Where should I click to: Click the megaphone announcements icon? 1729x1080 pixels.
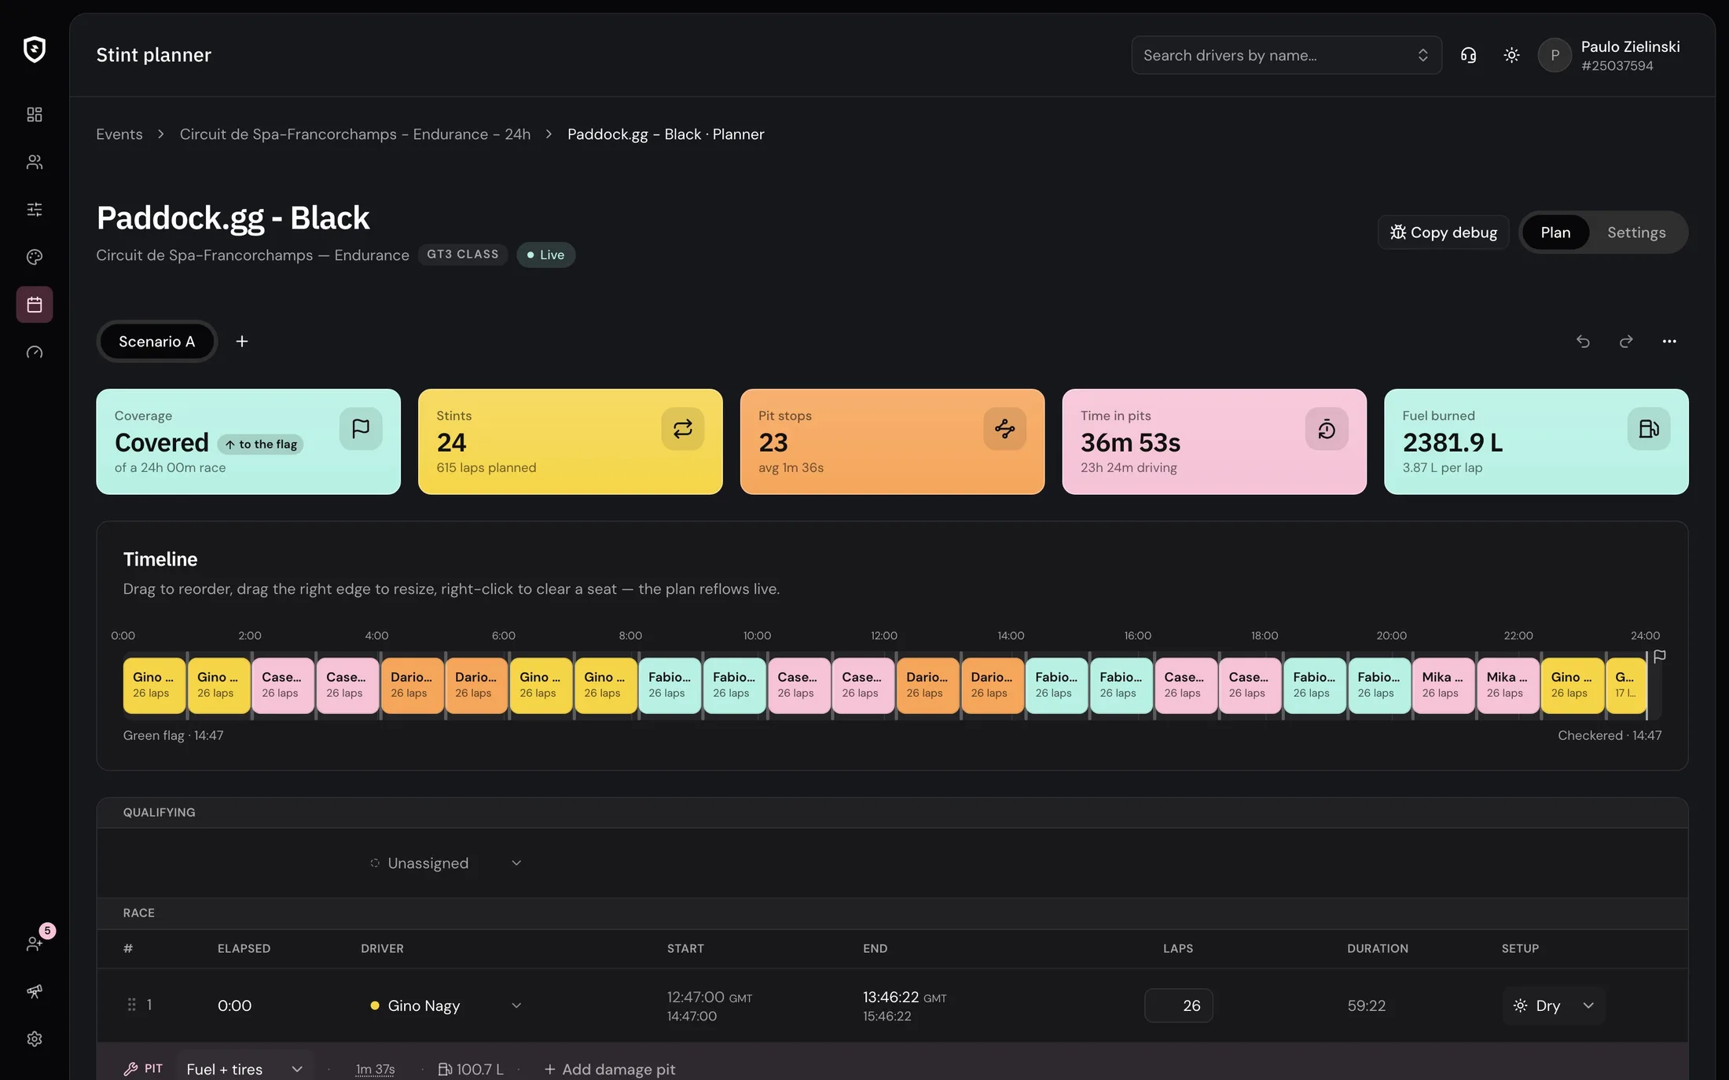[x=35, y=991]
